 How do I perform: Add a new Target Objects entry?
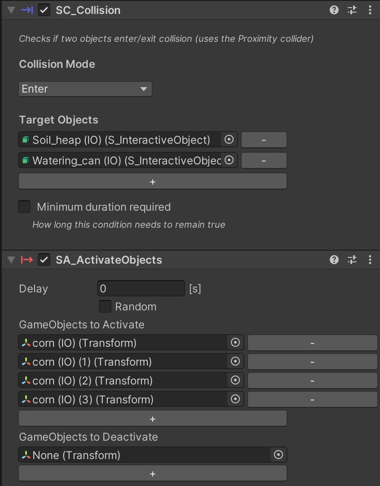(x=152, y=182)
